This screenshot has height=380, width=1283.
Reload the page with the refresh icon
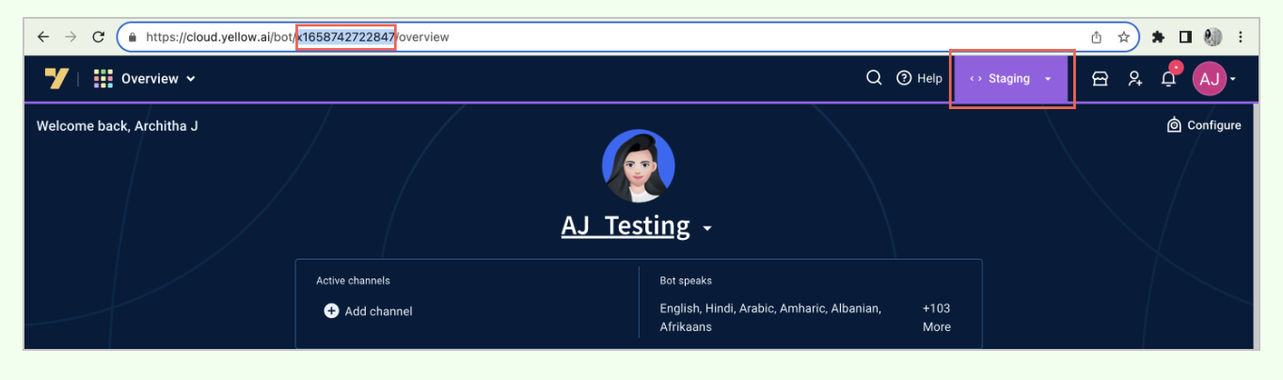[x=98, y=37]
